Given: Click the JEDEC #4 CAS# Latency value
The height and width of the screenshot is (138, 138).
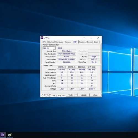Looking at the screenshot, I should pyautogui.click(x=62, y=72).
